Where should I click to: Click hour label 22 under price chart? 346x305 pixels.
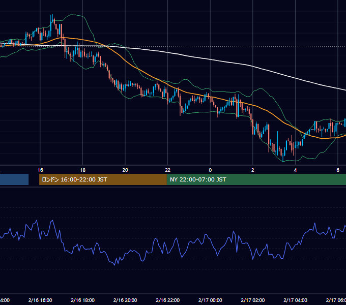coord(168,170)
